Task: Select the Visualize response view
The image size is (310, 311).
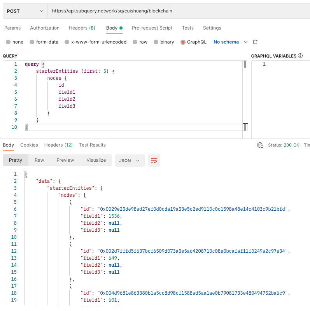Action: pyautogui.click(x=96, y=160)
